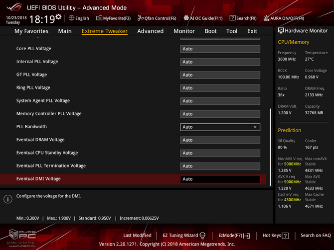Screen dimensions: 334x250
Task: Edit Internal PLL Voltage field
Action: pos(220,62)
